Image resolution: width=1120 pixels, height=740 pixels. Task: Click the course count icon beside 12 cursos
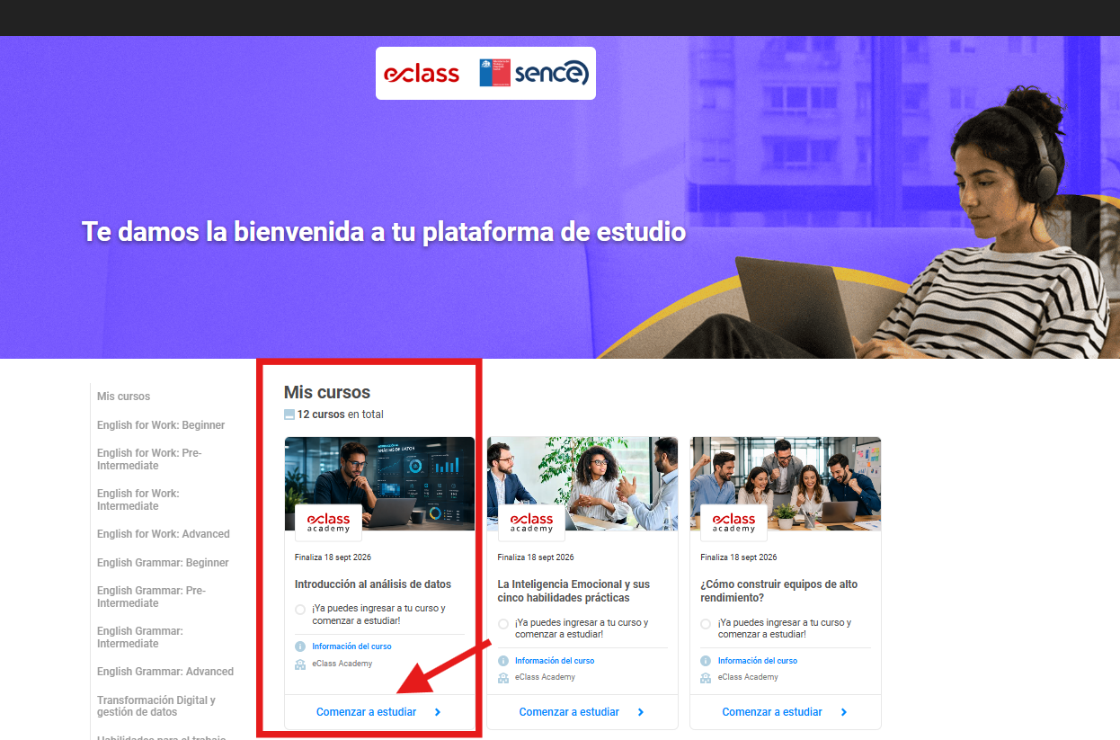(289, 415)
